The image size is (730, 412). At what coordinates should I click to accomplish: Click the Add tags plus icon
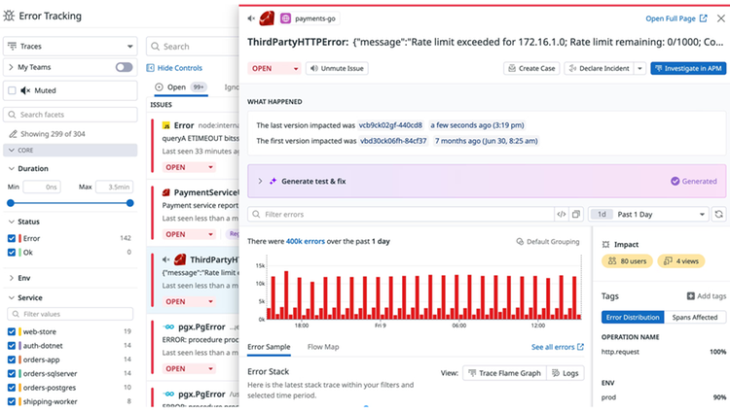pyautogui.click(x=691, y=296)
